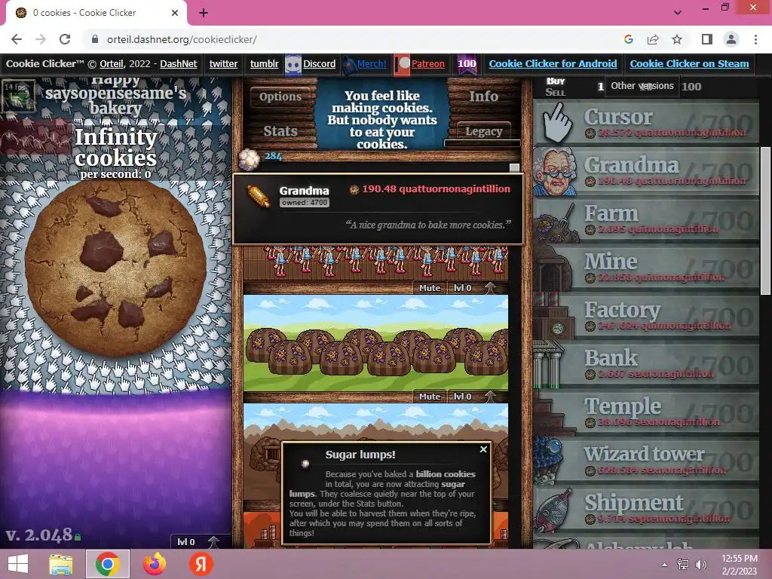Open the Options menu

point(280,96)
